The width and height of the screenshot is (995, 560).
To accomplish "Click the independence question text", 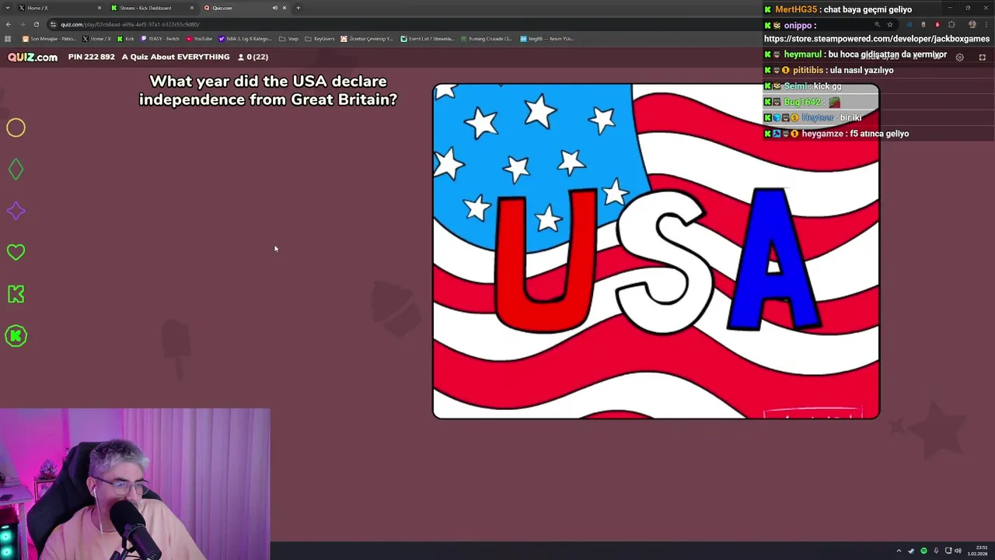I will (268, 90).
